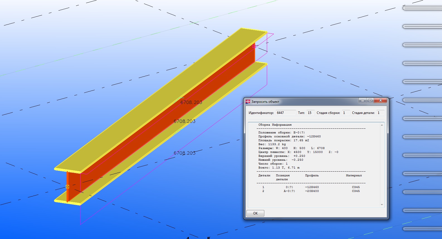Minimize the Запросить объект dialog
Image resolution: width=442 pixels, height=239 pixels.
pyautogui.click(x=362, y=101)
